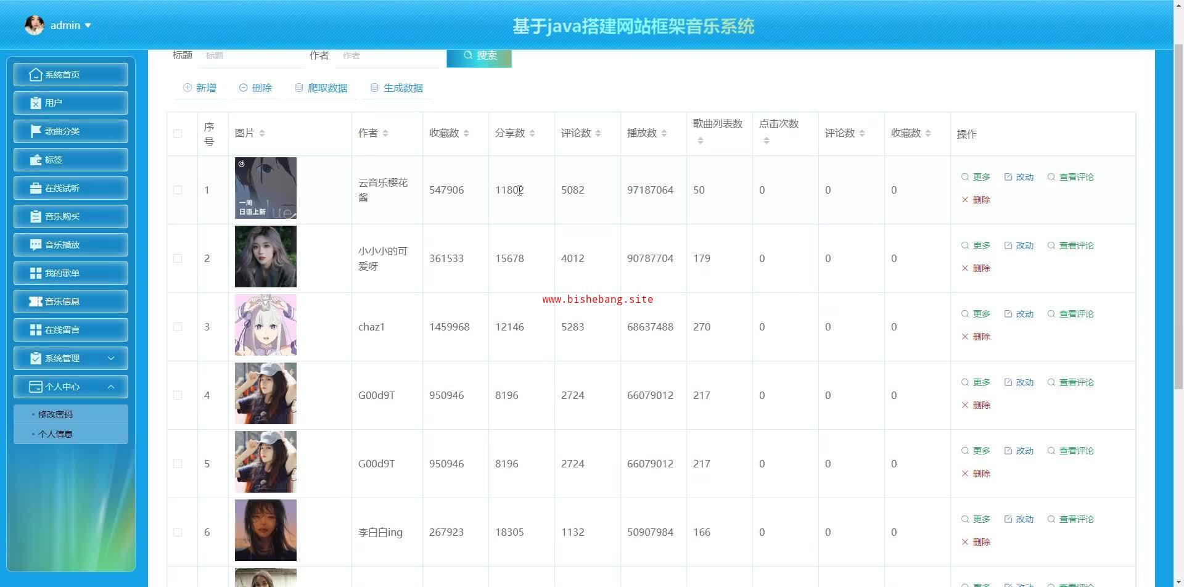Go to 系统首页 in the sidebar
1184x587 pixels.
[x=71, y=75]
